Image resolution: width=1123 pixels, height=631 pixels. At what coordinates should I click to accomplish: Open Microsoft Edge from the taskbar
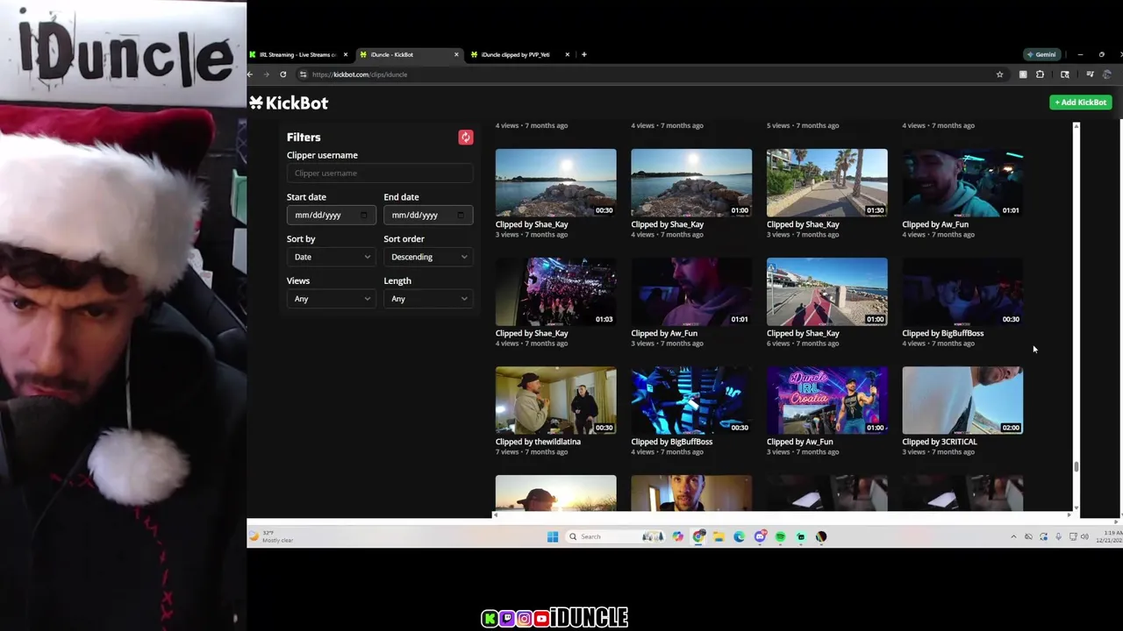[739, 536]
